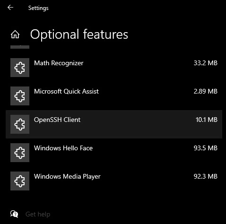Click the 2.89 MB size of Quick Assist
Image resolution: width=226 pixels, height=224 pixels.
[206, 91]
